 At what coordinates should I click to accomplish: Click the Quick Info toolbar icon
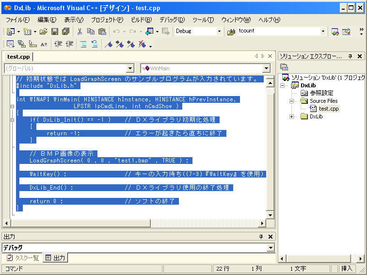pyautogui.click(x=33, y=44)
